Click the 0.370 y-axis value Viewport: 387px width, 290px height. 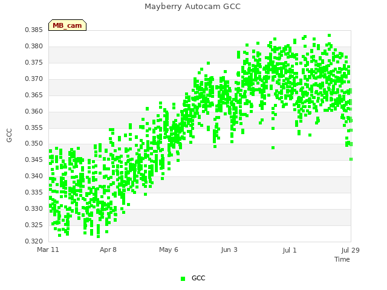click(x=34, y=79)
